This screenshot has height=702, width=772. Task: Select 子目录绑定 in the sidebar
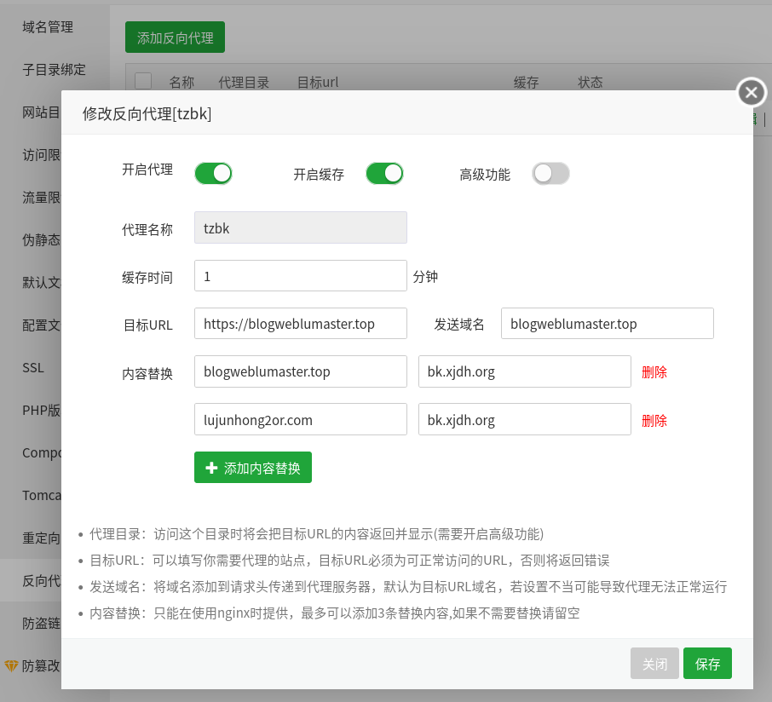54,70
